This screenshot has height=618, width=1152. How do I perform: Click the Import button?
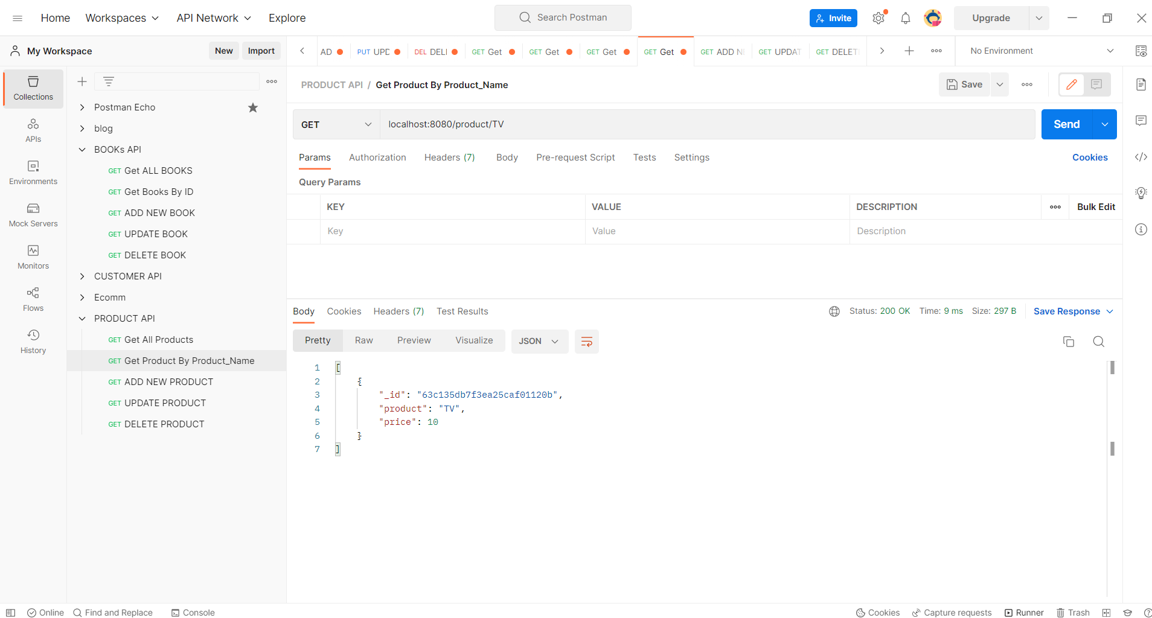tap(261, 51)
